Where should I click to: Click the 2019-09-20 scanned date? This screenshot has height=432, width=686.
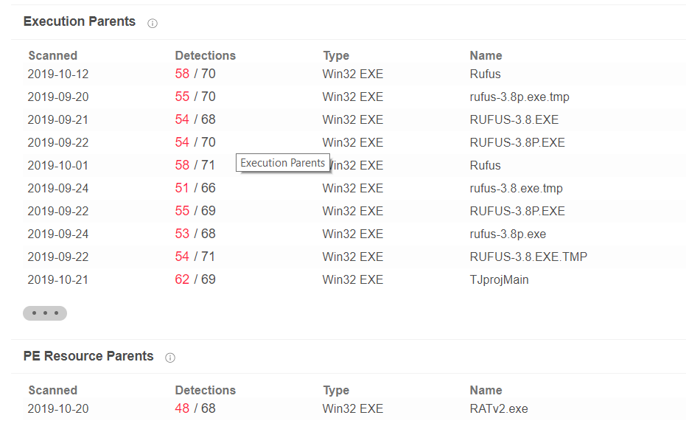pos(57,97)
